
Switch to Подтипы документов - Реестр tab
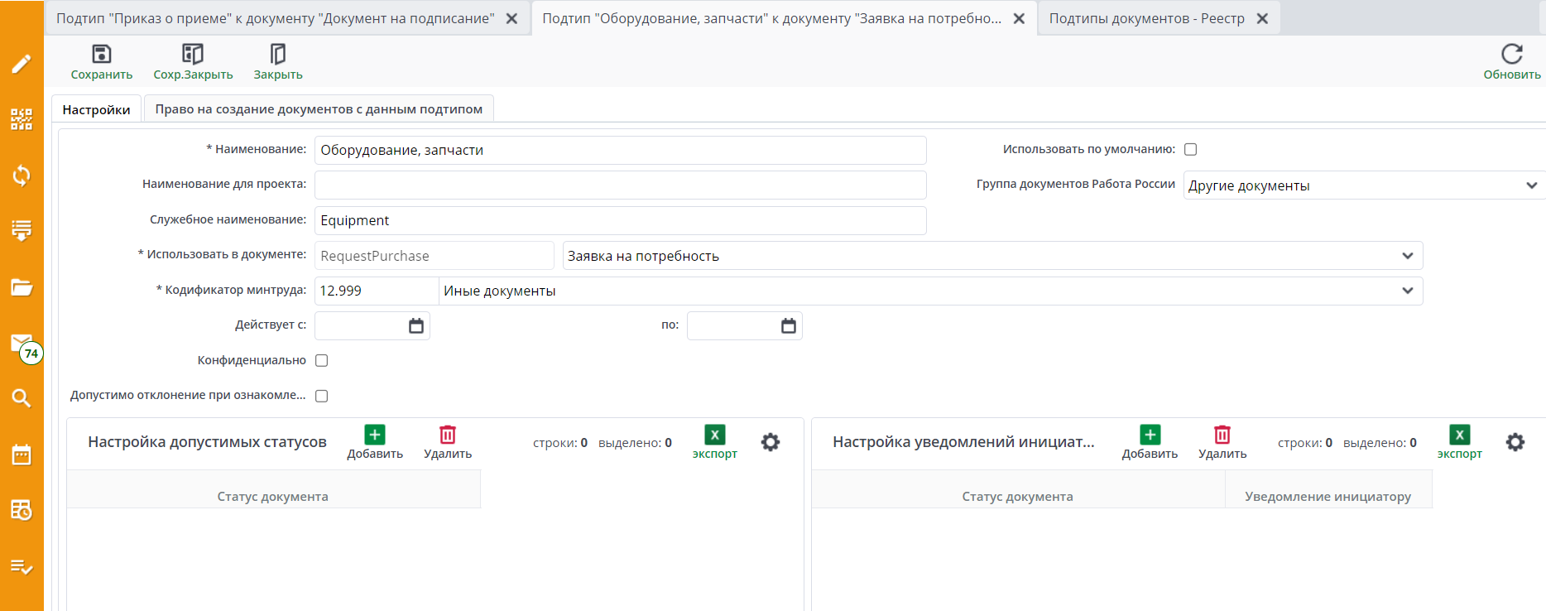coord(1146,18)
